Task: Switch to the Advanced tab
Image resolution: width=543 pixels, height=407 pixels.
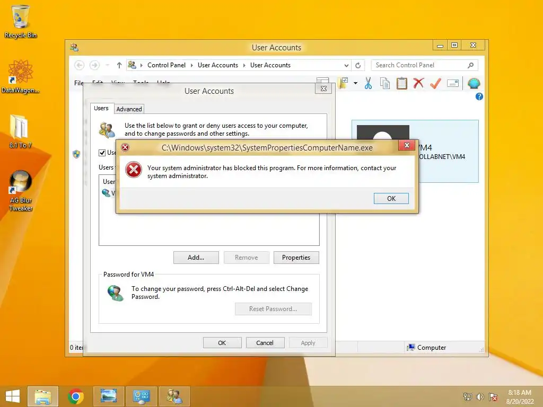Action: (x=129, y=109)
